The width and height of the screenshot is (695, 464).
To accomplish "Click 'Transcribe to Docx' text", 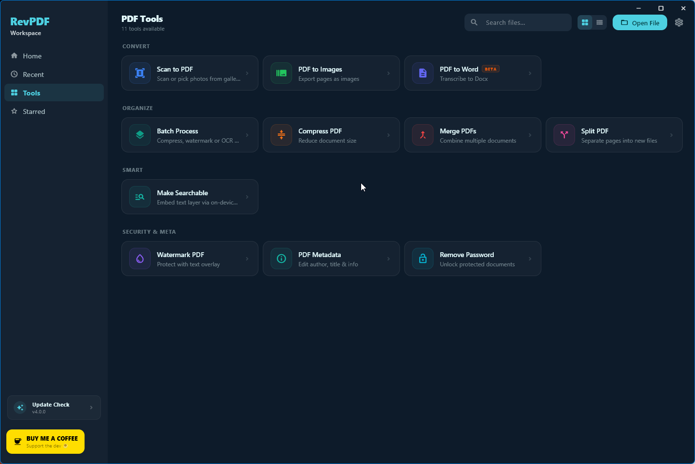I will 463,79.
